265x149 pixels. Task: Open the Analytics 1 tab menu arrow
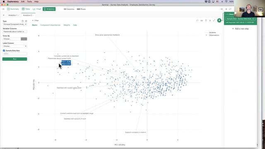pyautogui.click(x=18, y=15)
